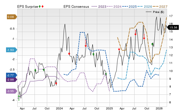
Task: Click the red down arrow in legend
Action: point(43,6)
